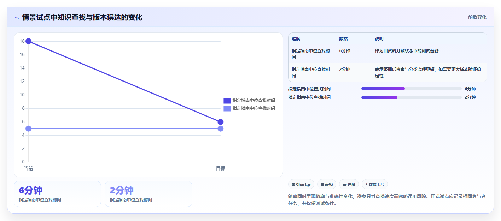Click the 前后变化 badge in the header
This screenshot has width=501, height=221.
pos(477,17)
